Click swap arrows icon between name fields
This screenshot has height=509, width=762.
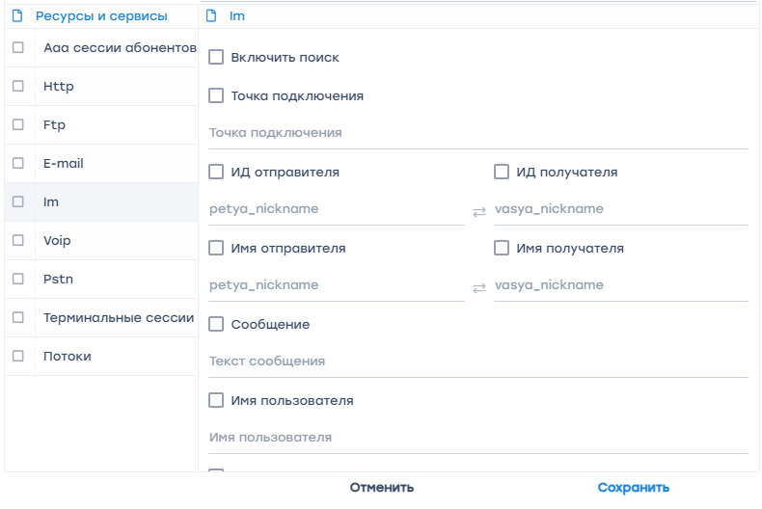click(479, 287)
